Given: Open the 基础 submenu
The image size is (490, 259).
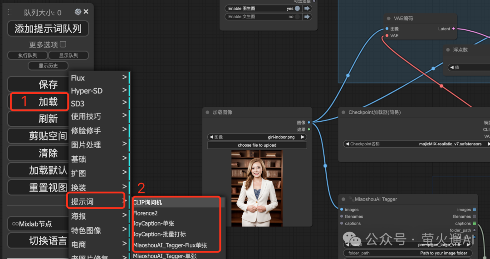Looking at the screenshot, I should (x=99, y=159).
